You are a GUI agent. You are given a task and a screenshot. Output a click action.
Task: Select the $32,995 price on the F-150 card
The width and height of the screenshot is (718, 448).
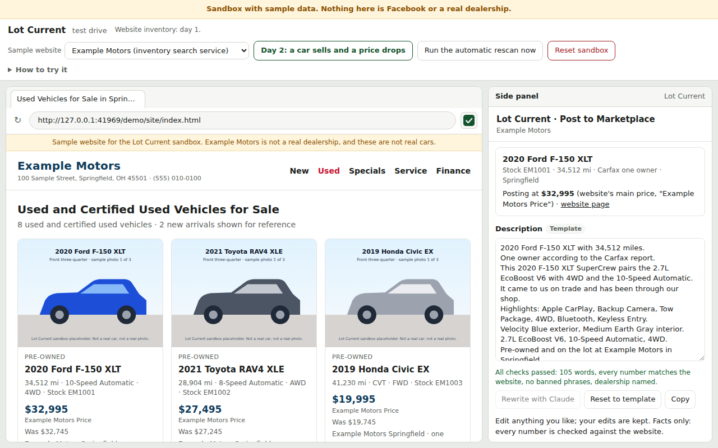pos(47,409)
